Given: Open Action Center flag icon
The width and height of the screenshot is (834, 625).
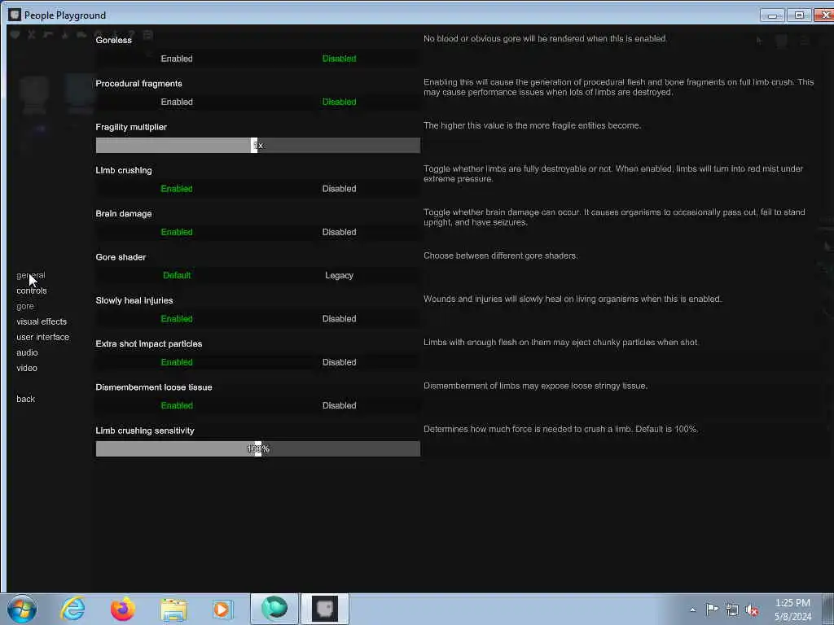Looking at the screenshot, I should point(712,609).
